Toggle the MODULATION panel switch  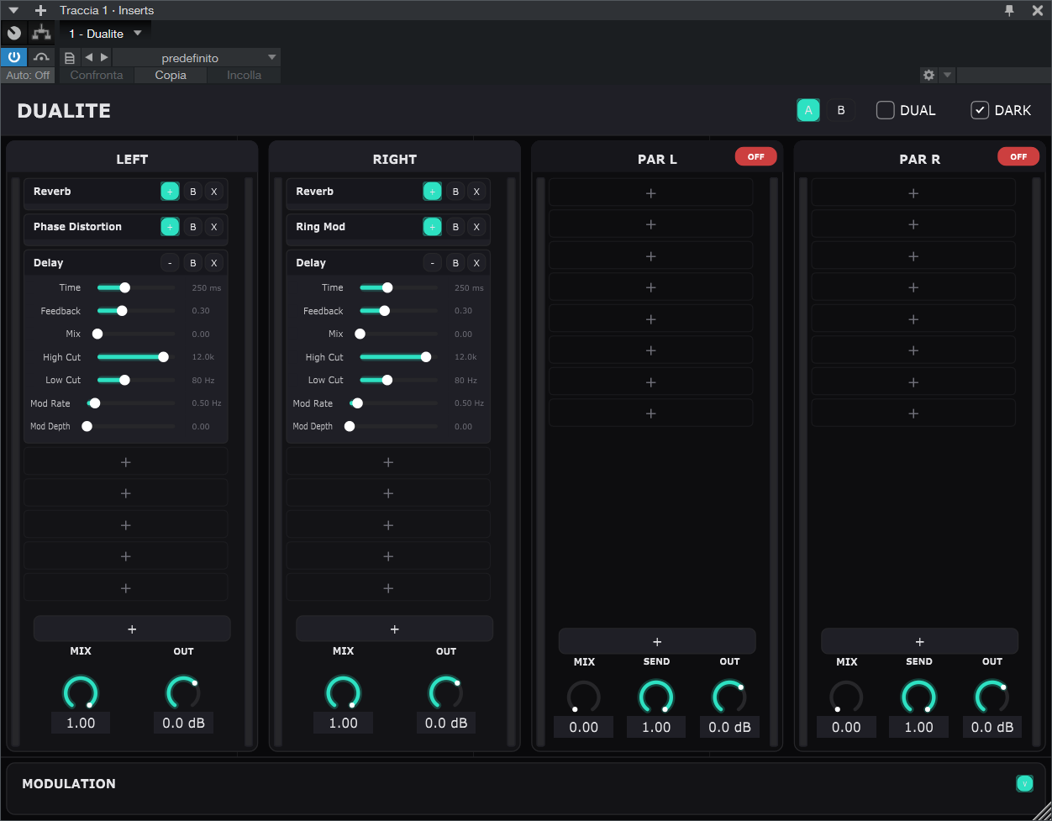coord(1024,783)
